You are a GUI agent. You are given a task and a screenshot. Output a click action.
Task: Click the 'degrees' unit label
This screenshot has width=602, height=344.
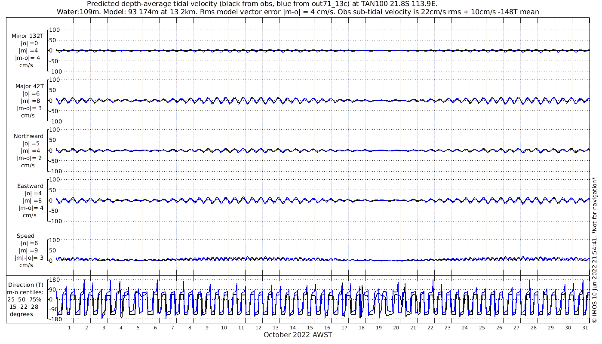pos(21,314)
